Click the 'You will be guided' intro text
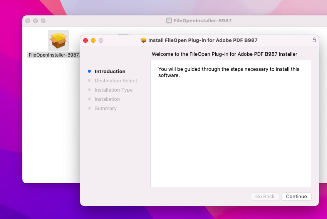The image size is (327, 219). click(x=228, y=72)
